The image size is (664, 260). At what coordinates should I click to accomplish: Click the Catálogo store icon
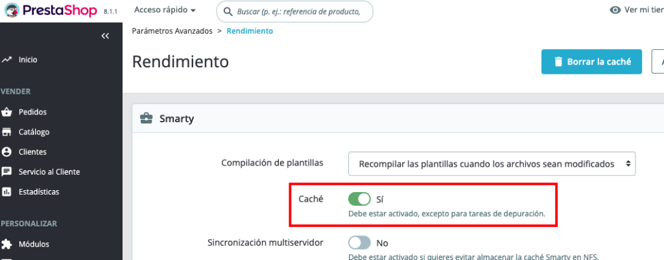[x=7, y=132]
